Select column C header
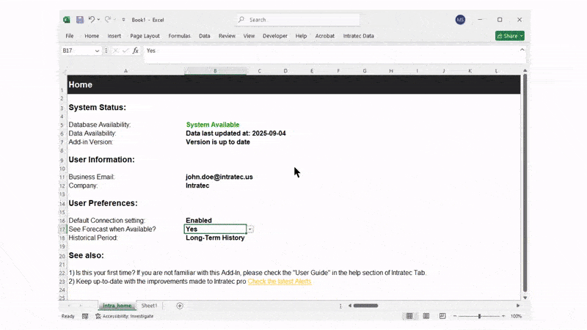The height and width of the screenshot is (330, 587). [x=260, y=70]
